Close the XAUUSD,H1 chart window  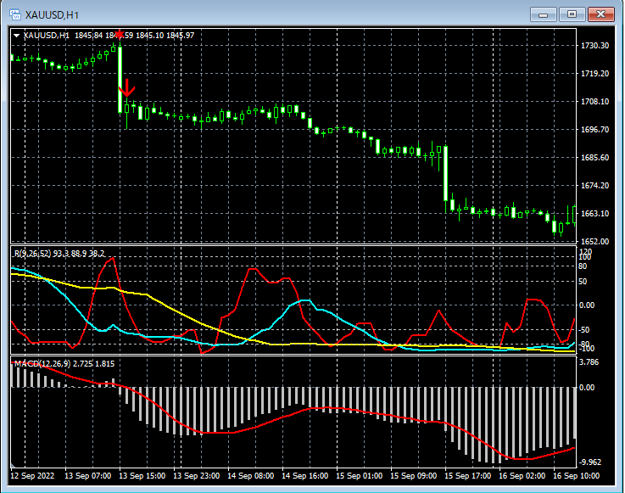600,14
